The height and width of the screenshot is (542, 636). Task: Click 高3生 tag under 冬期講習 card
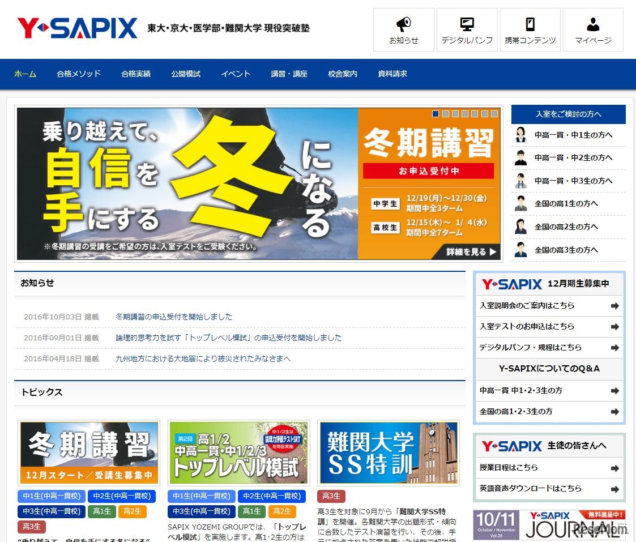[32, 527]
